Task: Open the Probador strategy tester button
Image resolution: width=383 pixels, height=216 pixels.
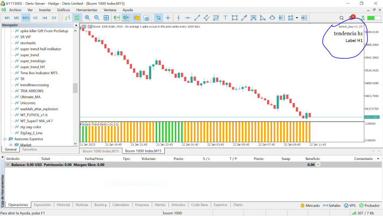Action: point(369,205)
